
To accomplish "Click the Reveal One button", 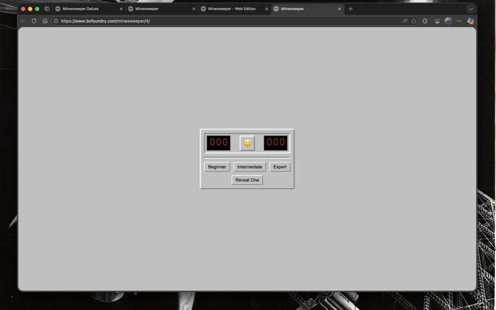I will point(247,180).
